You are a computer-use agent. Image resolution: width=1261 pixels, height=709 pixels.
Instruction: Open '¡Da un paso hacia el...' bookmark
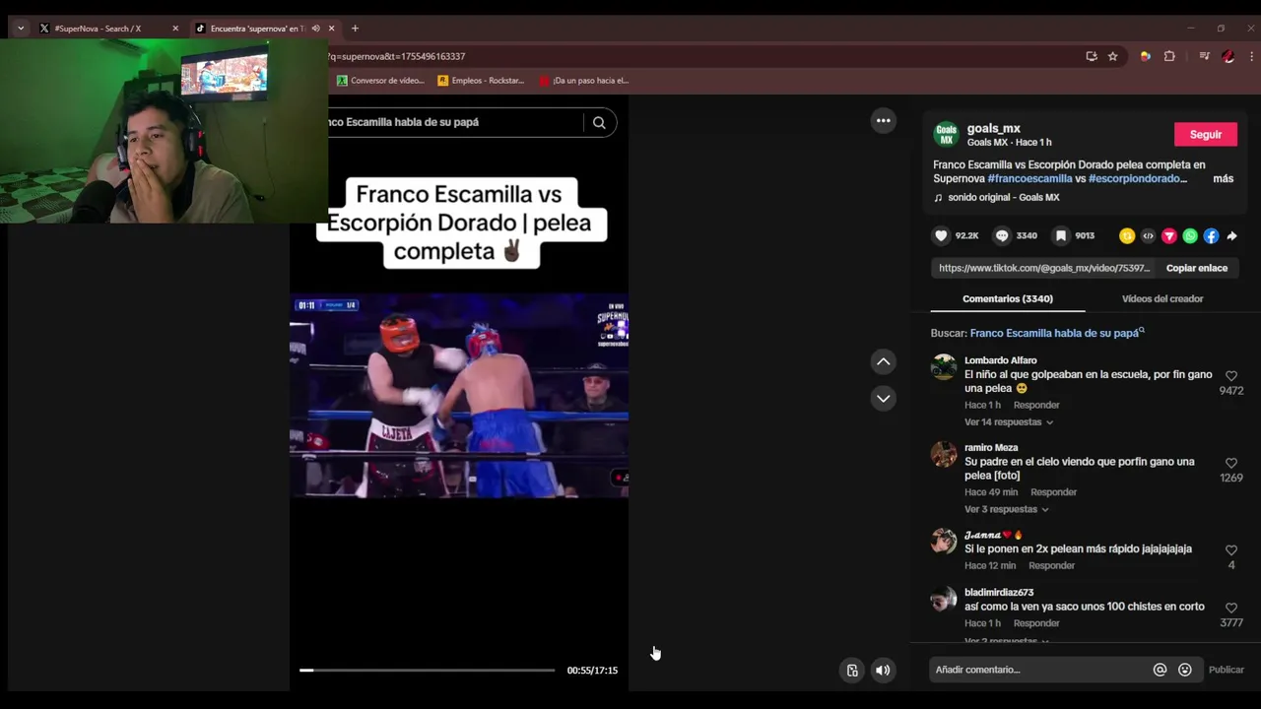coord(584,81)
